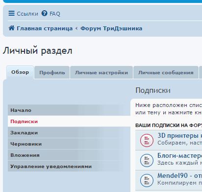Click the description starting Компилируем
Viewport: 202px width, 192px height.
pos(179,183)
